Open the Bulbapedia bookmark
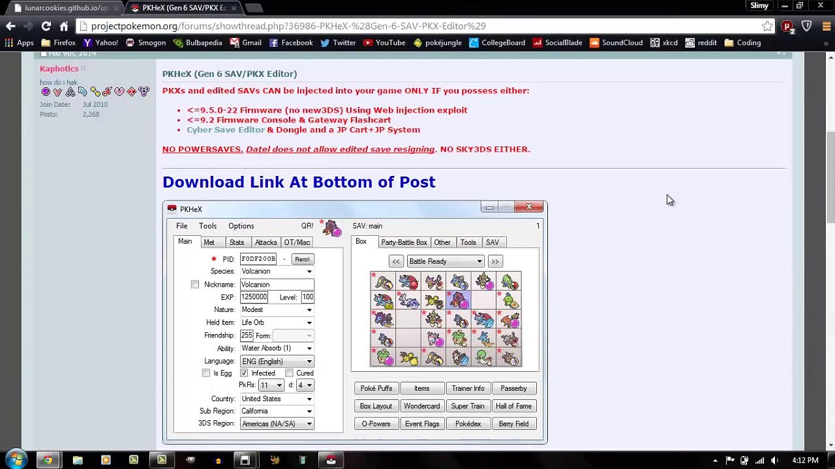The height and width of the screenshot is (469, 835). (x=198, y=42)
